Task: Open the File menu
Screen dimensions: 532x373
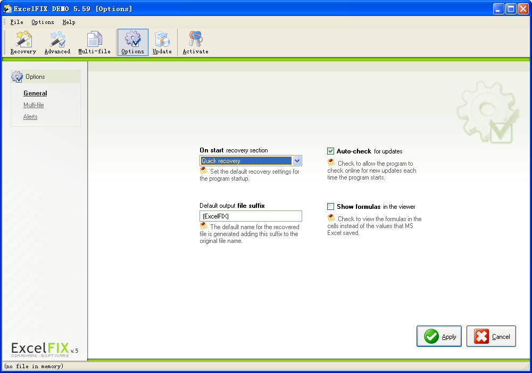Action: [x=16, y=22]
